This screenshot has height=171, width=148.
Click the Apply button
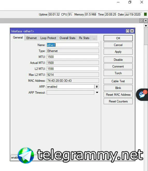118,52
